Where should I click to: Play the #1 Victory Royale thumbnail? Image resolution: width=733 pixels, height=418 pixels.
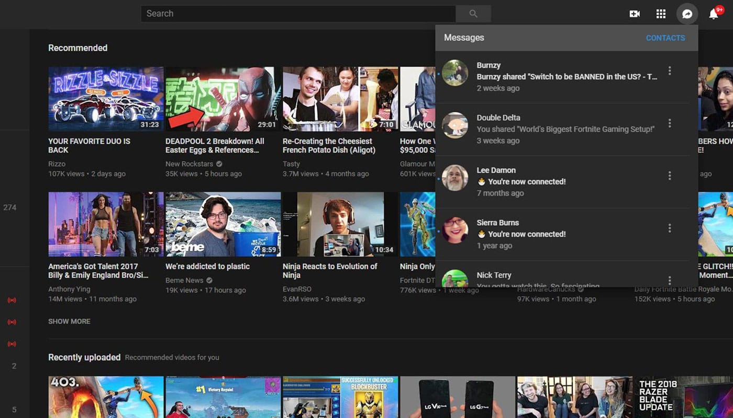pos(223,397)
